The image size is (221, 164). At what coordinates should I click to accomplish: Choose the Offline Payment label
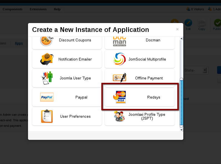coord(149,78)
